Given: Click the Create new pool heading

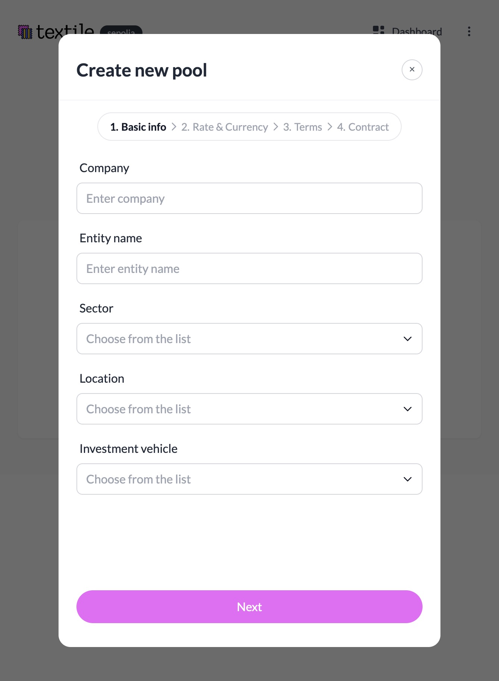Looking at the screenshot, I should click(x=142, y=70).
